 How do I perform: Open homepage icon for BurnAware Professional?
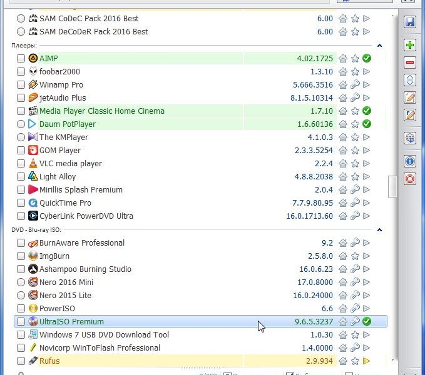coord(343,243)
